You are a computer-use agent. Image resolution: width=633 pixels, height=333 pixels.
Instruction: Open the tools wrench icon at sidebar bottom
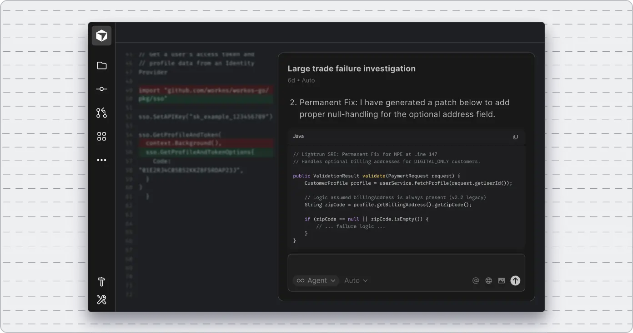tap(101, 299)
